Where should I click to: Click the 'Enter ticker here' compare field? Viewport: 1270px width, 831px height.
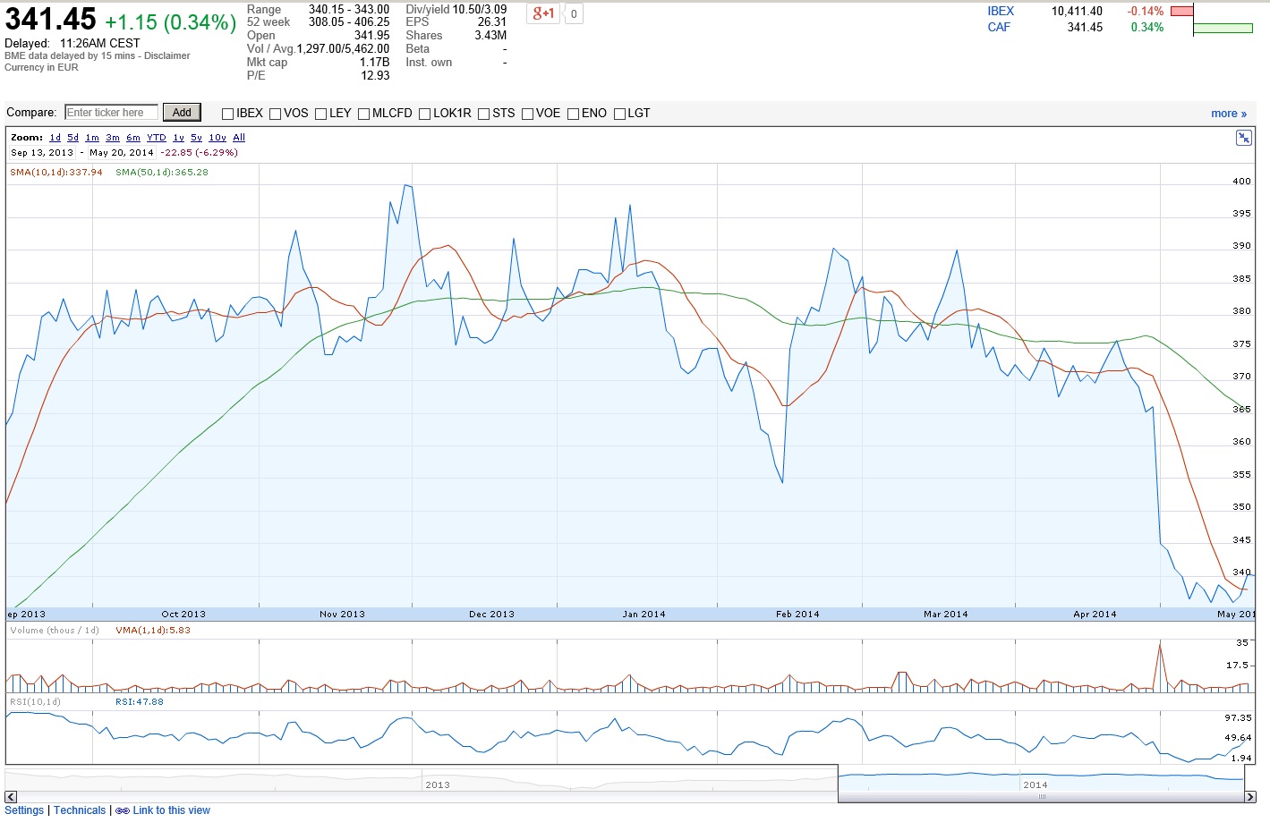(112, 113)
